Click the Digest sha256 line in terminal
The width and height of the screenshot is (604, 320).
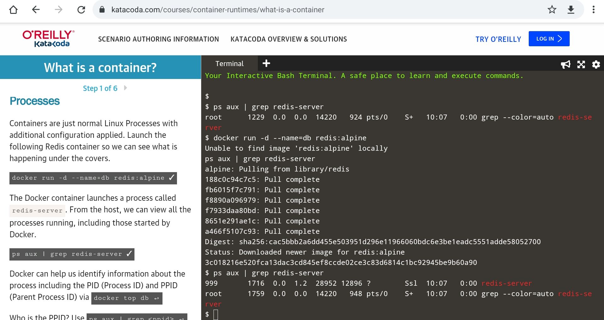(373, 242)
